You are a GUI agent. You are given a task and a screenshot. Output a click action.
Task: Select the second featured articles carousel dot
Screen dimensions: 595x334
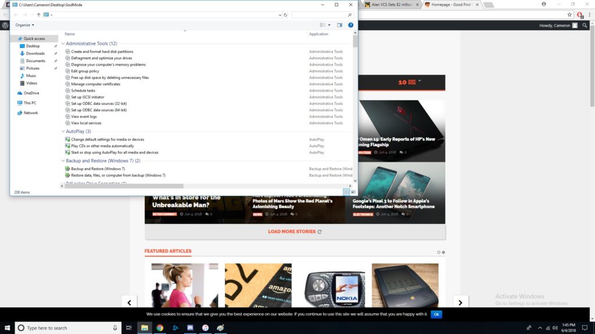pyautogui.click(x=443, y=252)
